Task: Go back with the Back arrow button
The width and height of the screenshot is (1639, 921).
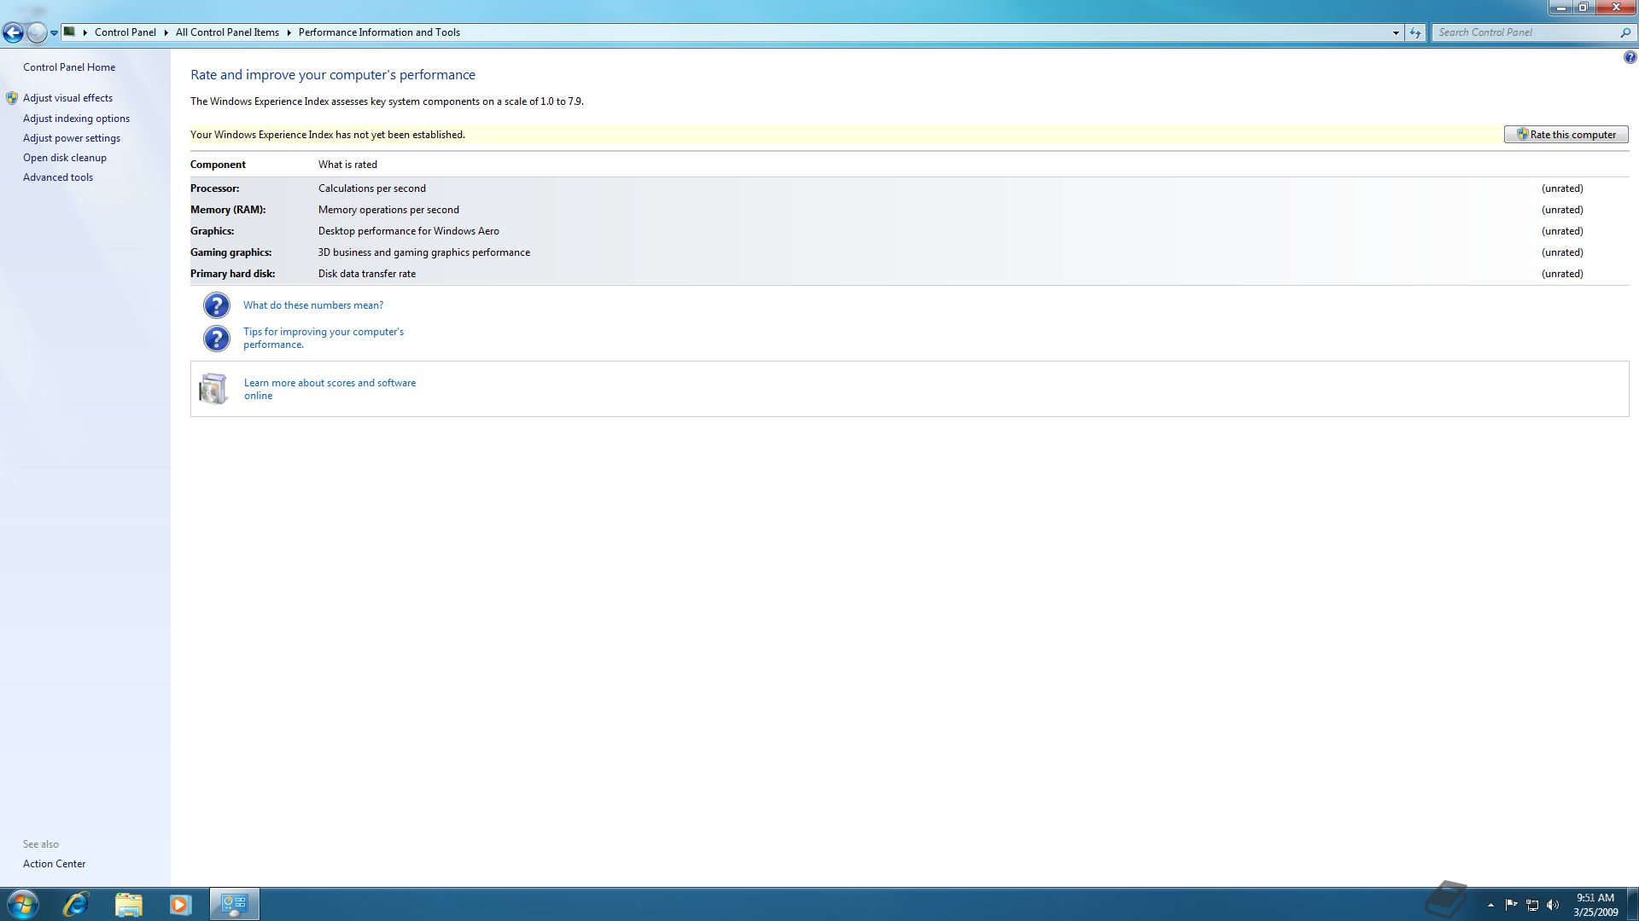Action: [x=13, y=32]
